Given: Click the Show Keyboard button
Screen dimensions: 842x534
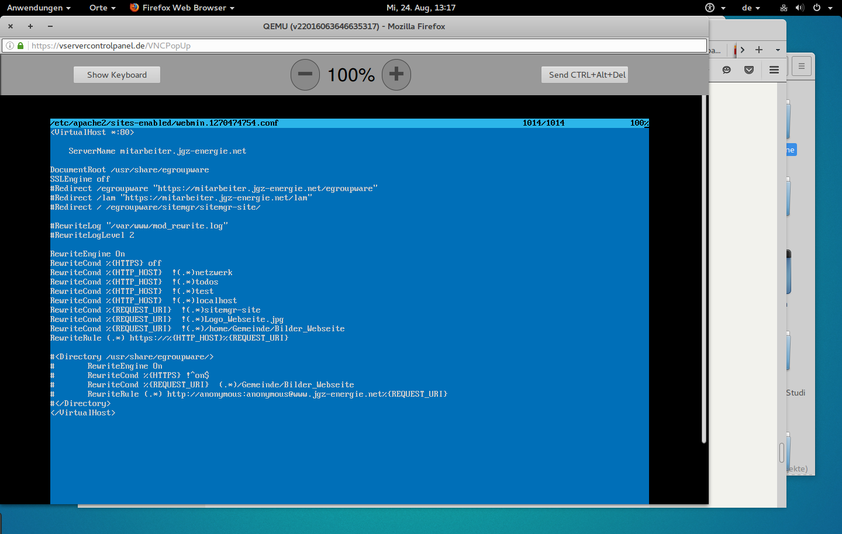Looking at the screenshot, I should (x=117, y=75).
